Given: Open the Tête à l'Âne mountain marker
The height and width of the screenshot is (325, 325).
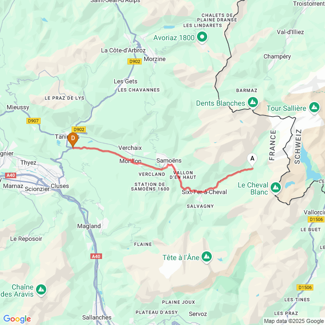Looking at the screenshot, I should tap(207, 257).
